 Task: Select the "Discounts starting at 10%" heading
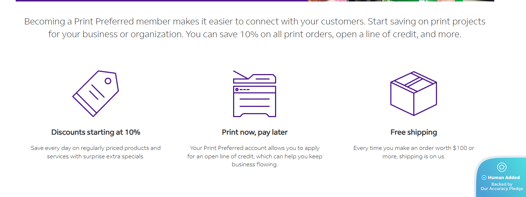(x=96, y=132)
